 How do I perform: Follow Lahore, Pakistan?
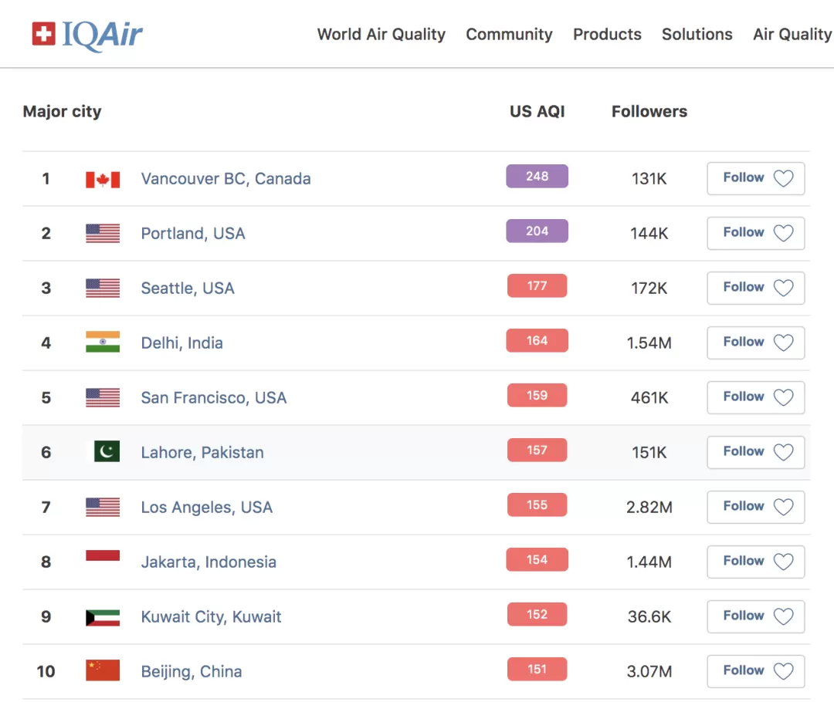(x=756, y=452)
